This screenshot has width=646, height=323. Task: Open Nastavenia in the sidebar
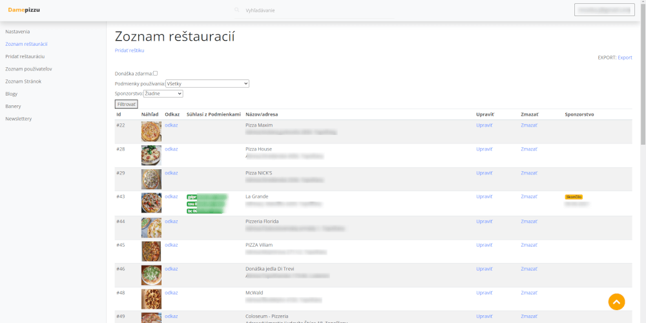(17, 32)
